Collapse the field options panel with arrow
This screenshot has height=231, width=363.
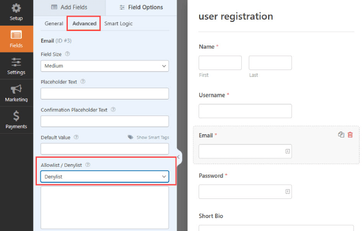tap(178, 157)
